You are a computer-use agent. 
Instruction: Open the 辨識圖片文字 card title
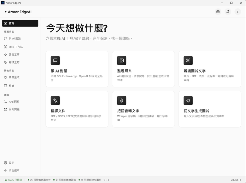195,71
